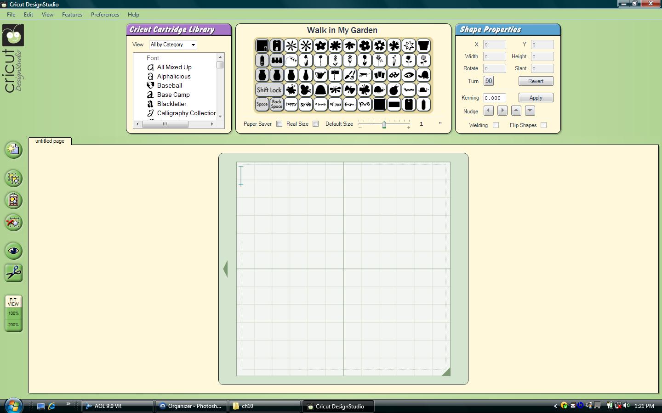Select the flower pot shape key
Image resolution: width=662 pixels, height=413 pixels.
[423, 45]
